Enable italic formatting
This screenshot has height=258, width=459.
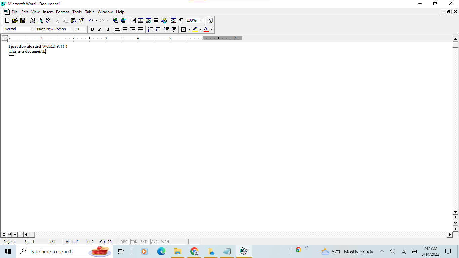(99, 29)
